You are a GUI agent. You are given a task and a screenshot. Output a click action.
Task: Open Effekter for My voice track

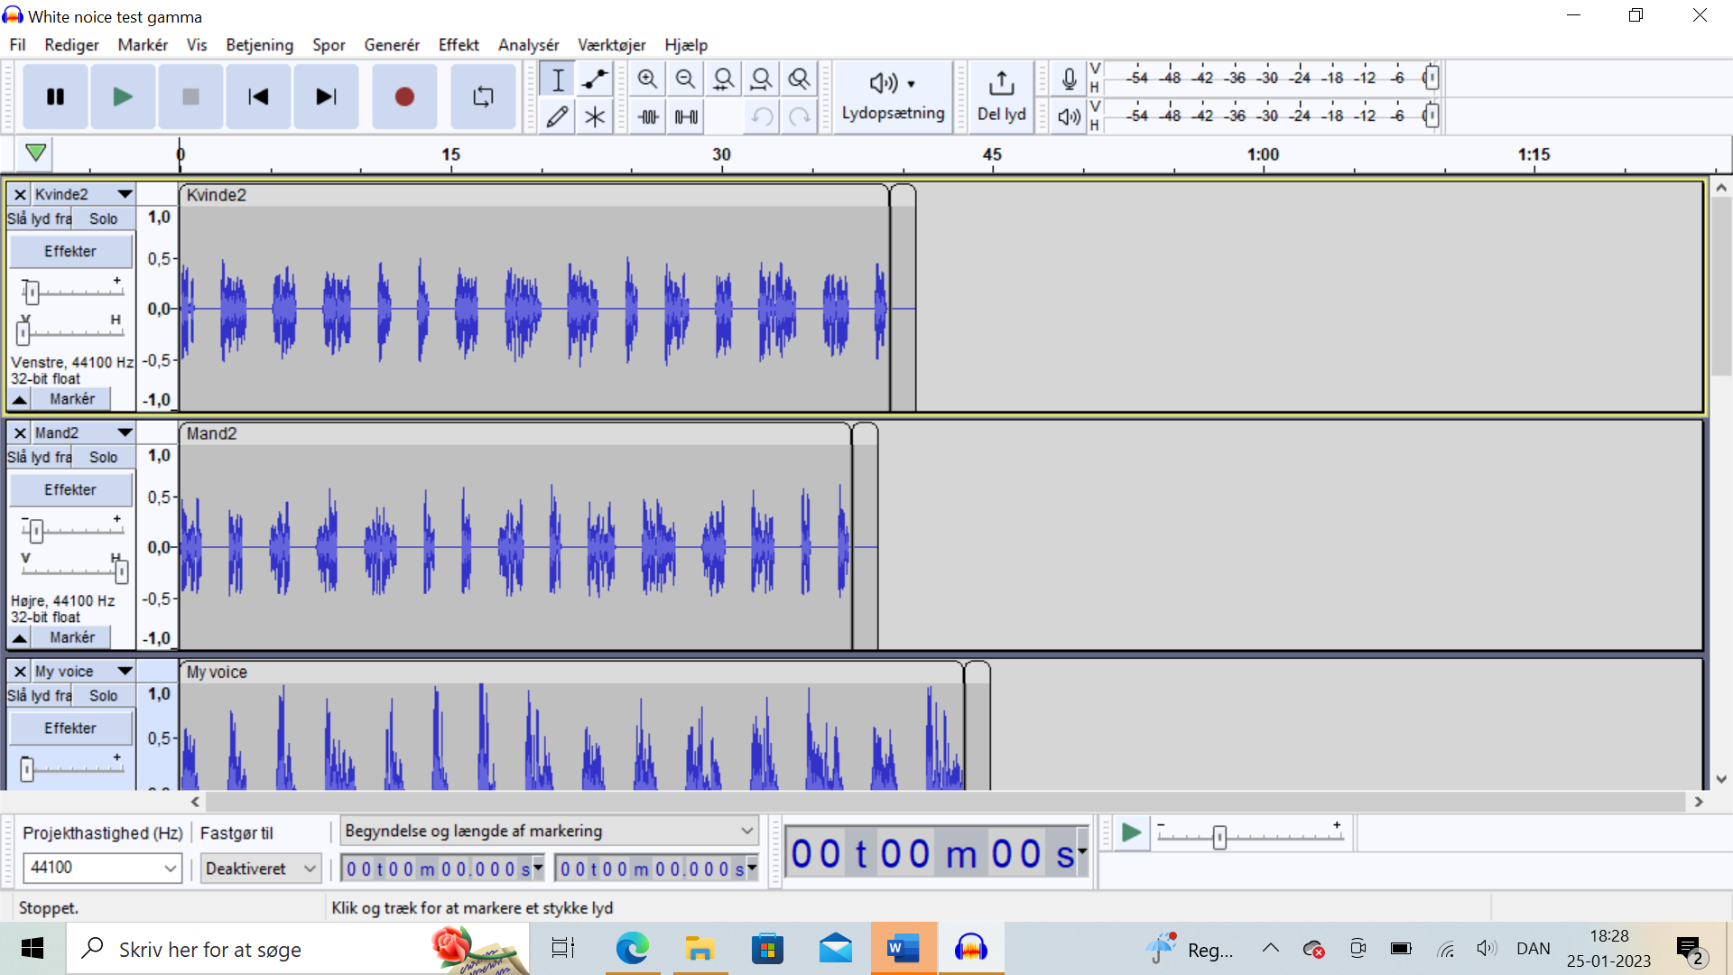(x=70, y=728)
